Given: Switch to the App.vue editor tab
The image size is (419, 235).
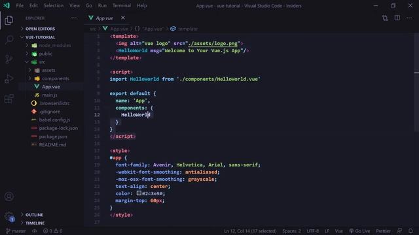Looking at the screenshot, I should click(x=105, y=18).
